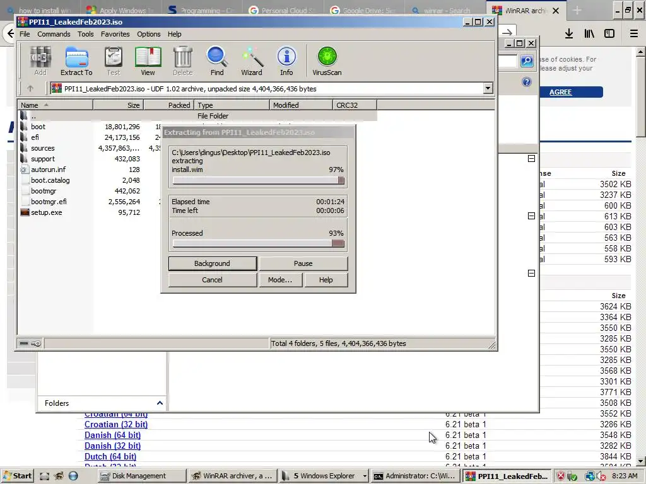
Task: Click the Test archive icon
Action: (x=114, y=61)
